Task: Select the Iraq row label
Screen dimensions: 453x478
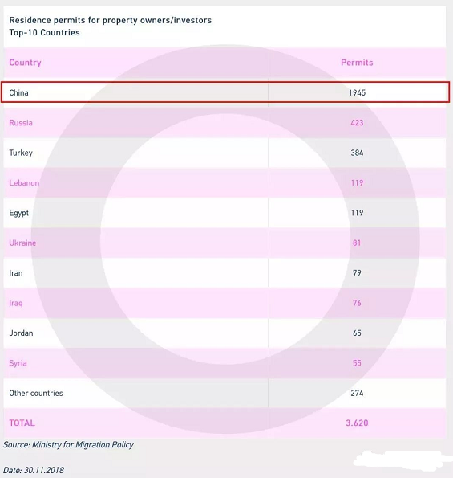Action: (x=16, y=303)
